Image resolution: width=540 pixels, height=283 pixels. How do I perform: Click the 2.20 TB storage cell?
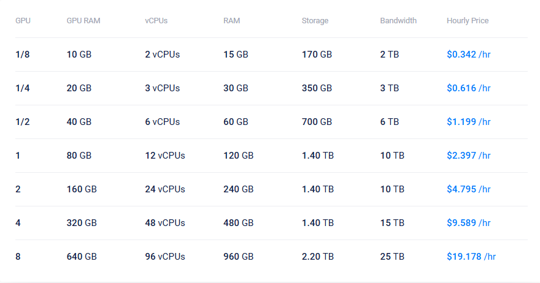pos(318,257)
